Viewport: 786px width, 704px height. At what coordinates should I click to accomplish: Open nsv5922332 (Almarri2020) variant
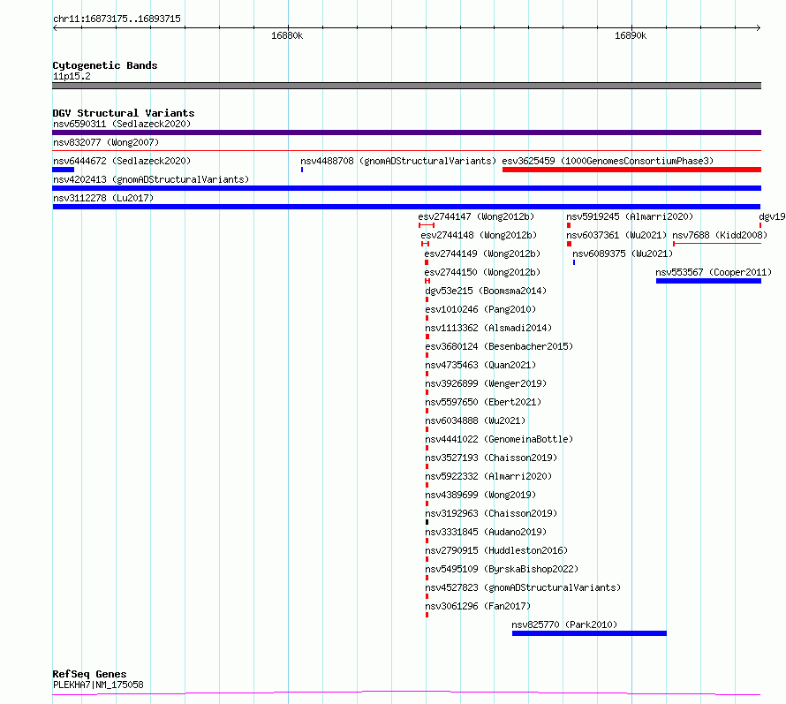(x=488, y=476)
